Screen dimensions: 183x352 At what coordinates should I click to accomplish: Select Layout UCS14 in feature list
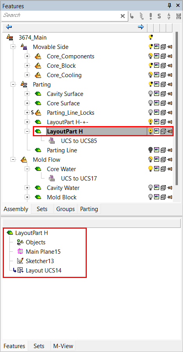click(x=39, y=271)
